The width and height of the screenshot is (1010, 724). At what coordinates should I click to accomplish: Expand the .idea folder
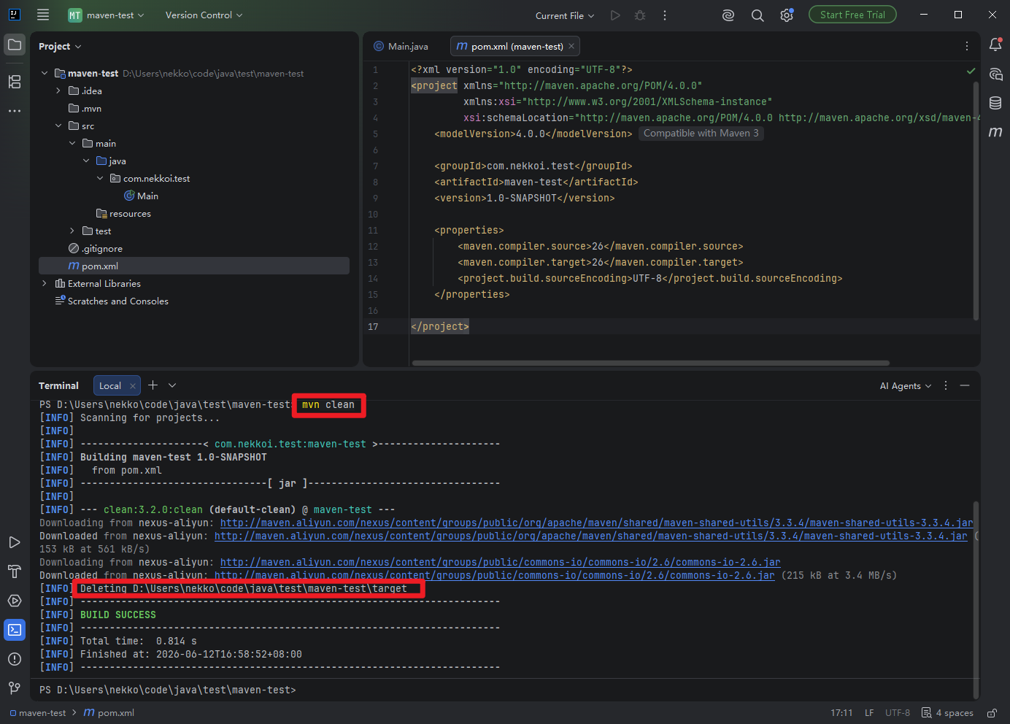pos(58,90)
